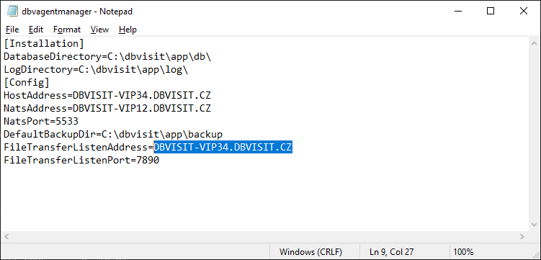The width and height of the screenshot is (541, 260).
Task: Click the Notepad icon in title bar
Action: 12,11
